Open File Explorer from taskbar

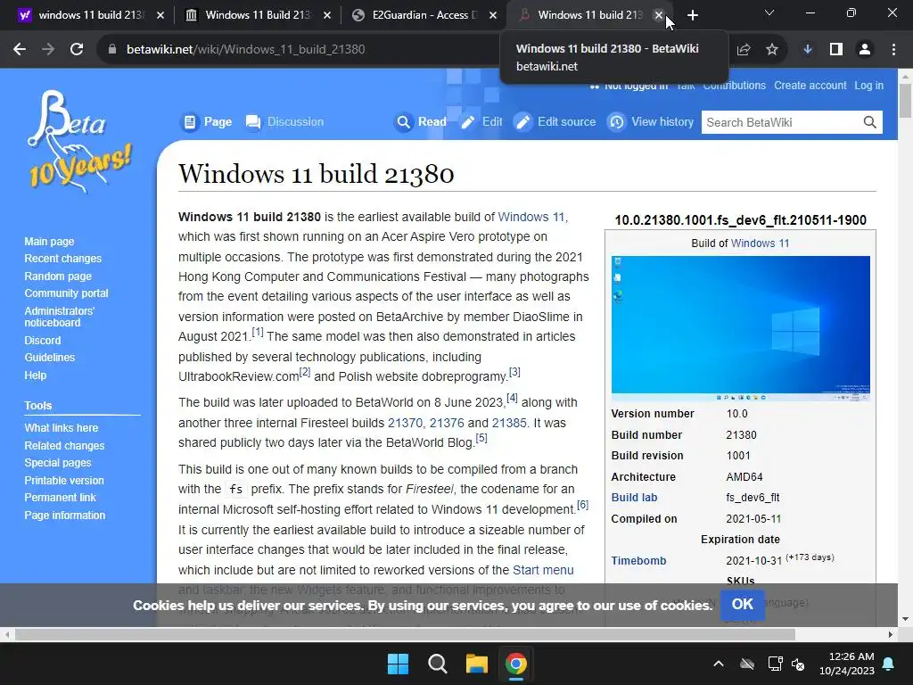pyautogui.click(x=476, y=664)
